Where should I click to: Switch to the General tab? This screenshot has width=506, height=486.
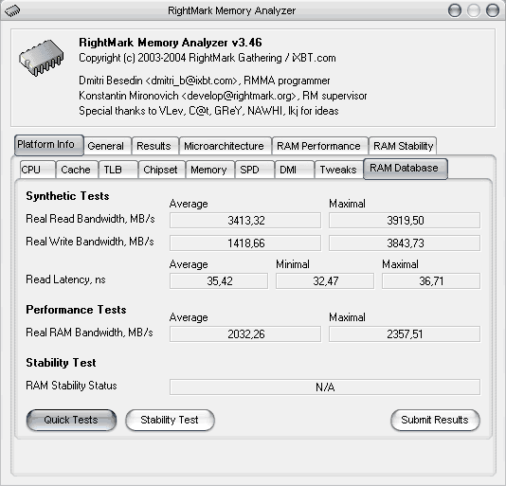coord(105,146)
